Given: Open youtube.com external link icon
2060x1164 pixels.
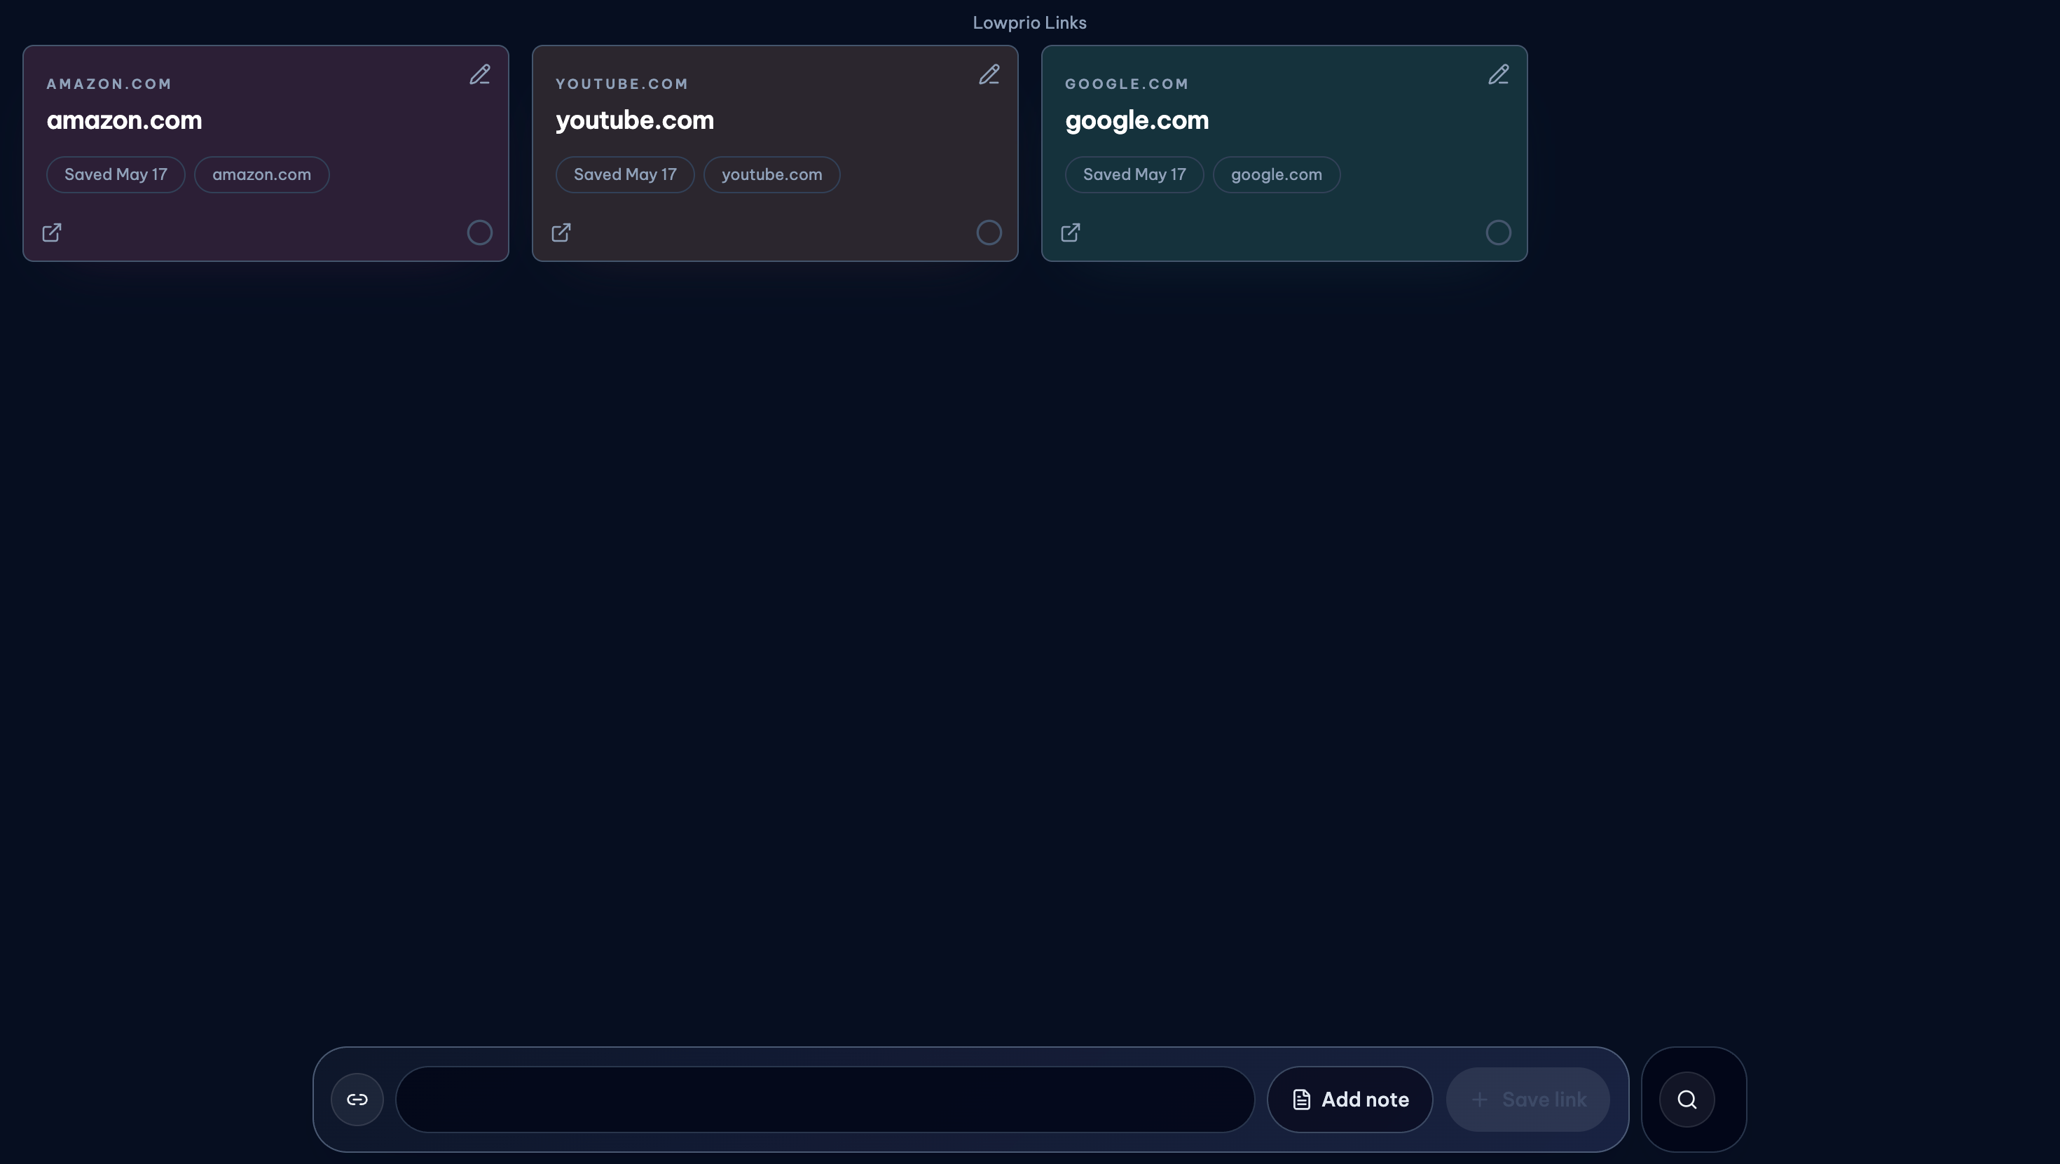Looking at the screenshot, I should tap(561, 233).
